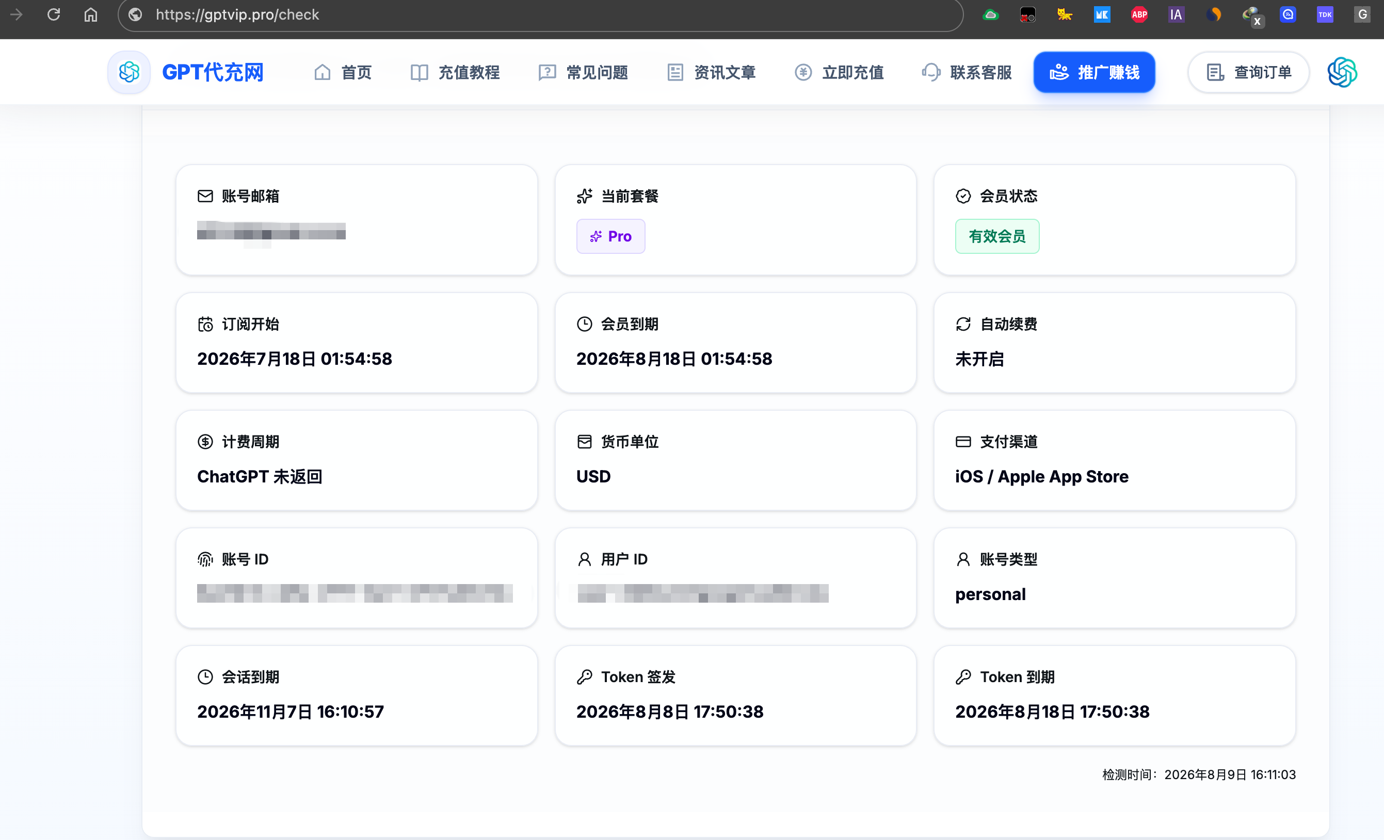1384x840 pixels.
Task: Click the browser reload button
Action: pyautogui.click(x=53, y=14)
